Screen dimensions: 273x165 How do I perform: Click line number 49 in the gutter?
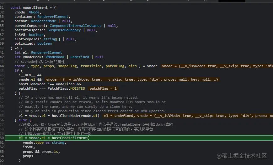point(2,88)
